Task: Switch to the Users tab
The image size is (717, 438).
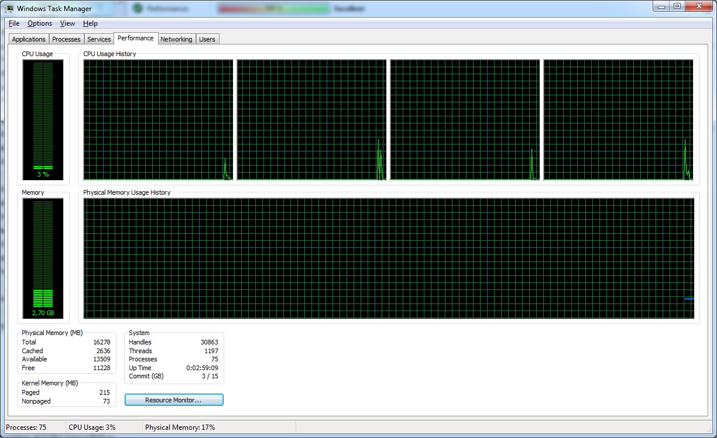Action: pos(207,39)
